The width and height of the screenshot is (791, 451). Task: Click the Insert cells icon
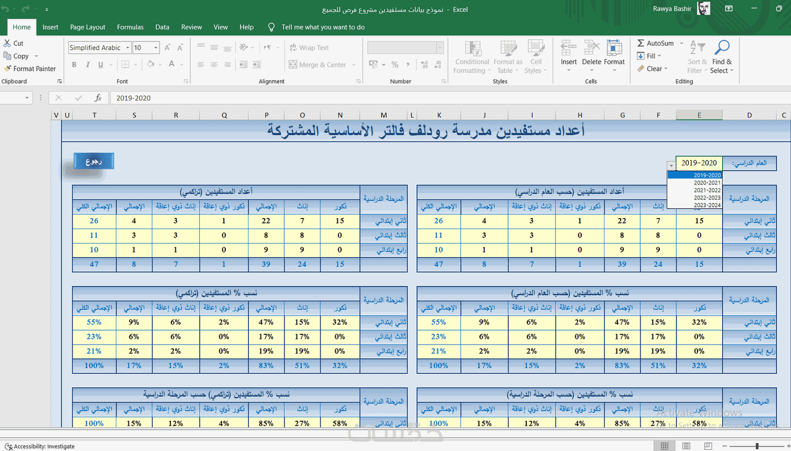(x=569, y=48)
